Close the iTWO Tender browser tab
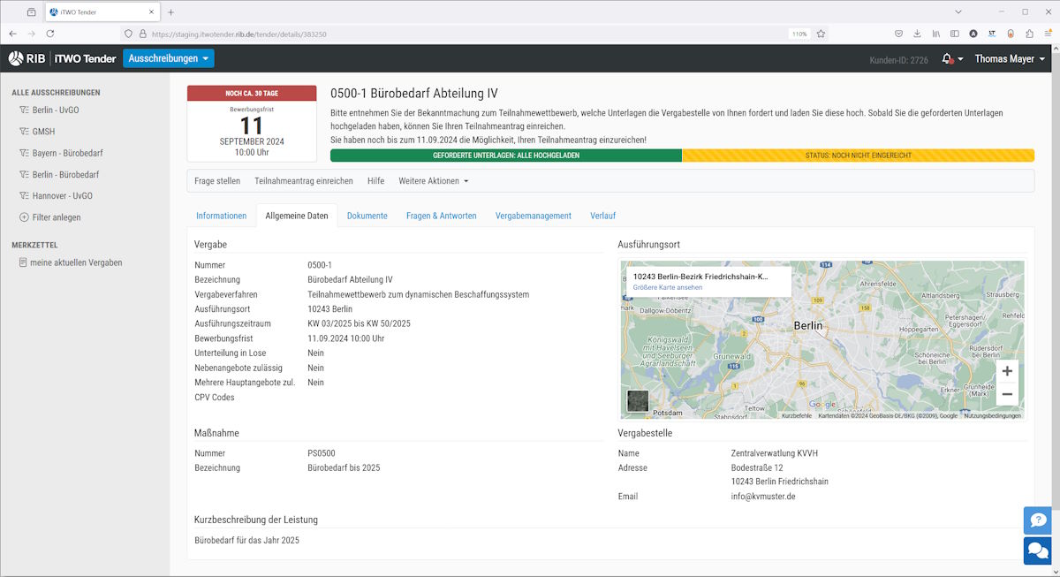Image resolution: width=1060 pixels, height=577 pixels. click(153, 11)
